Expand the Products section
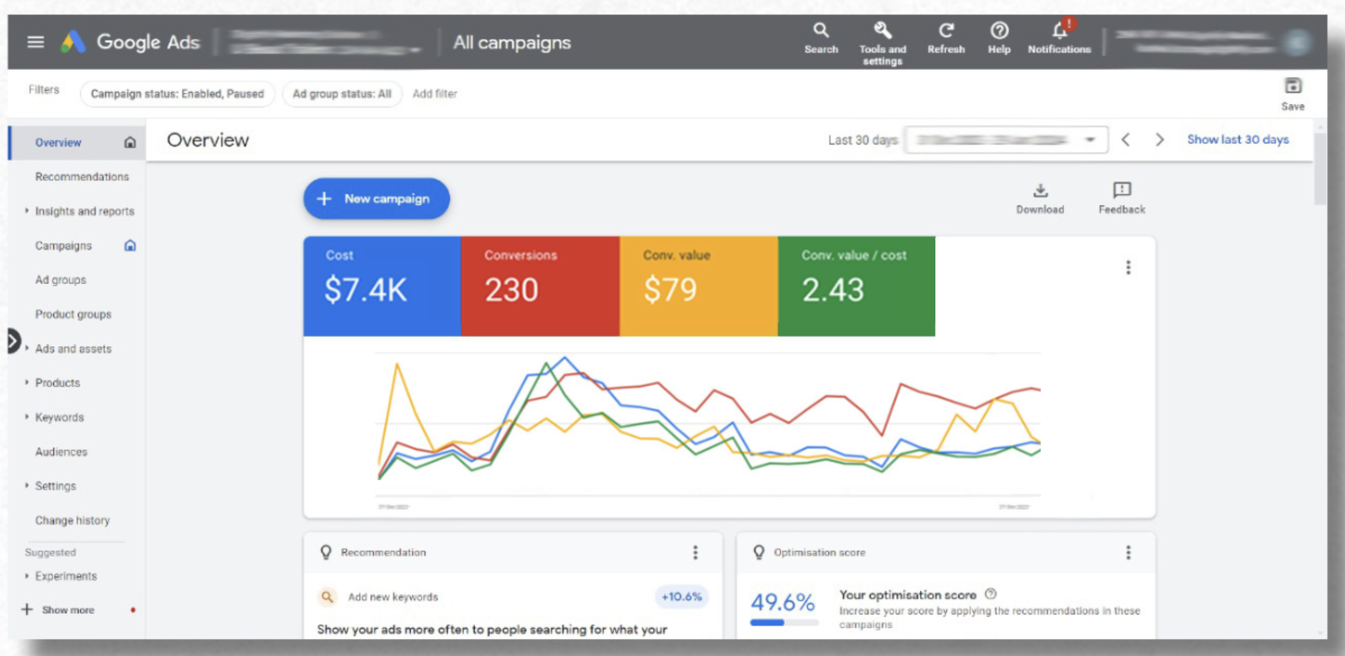 click(27, 382)
